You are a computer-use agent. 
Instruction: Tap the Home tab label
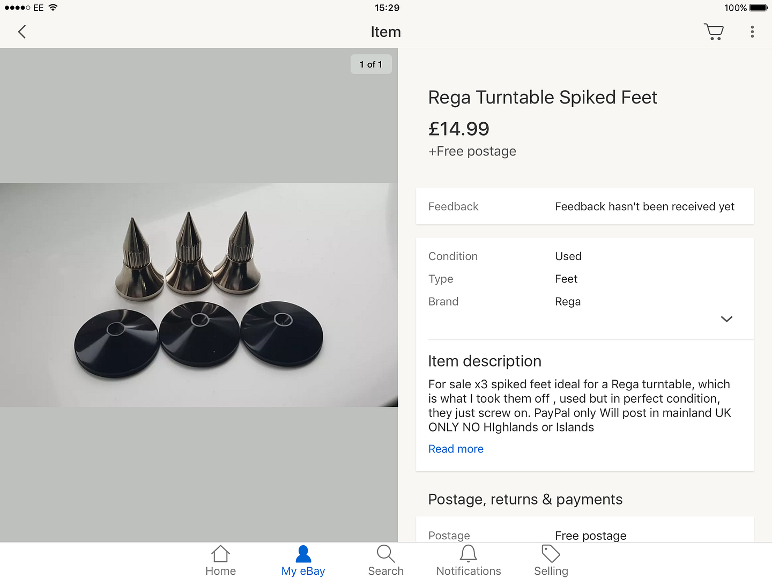click(x=220, y=571)
